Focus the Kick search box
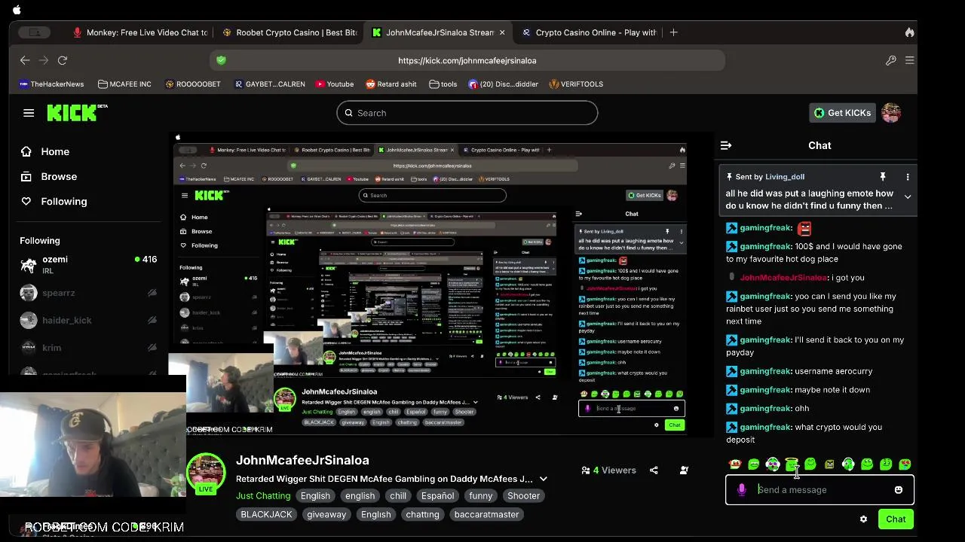 (x=467, y=113)
